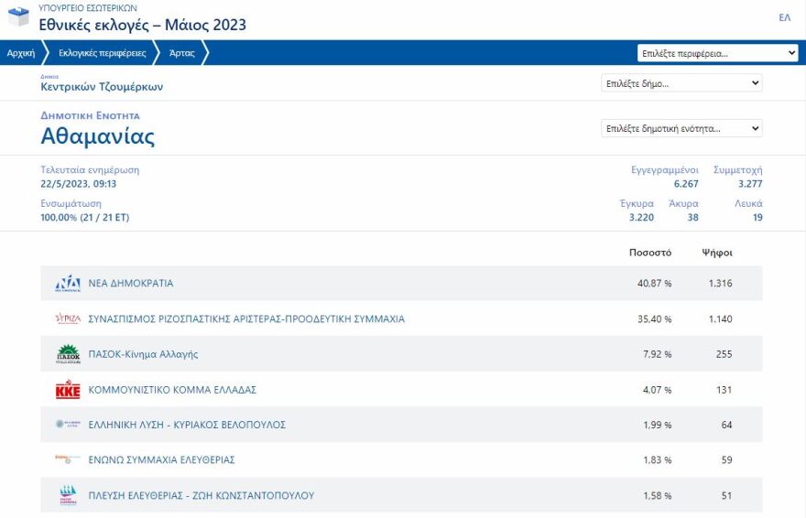Go to Αρχική in breadcrumb bar
This screenshot has height=518, width=806.
coord(21,53)
